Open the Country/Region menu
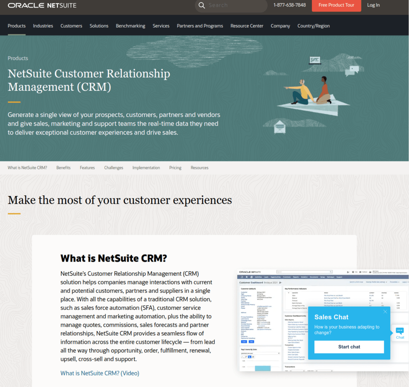This screenshot has height=387, width=409. tap(314, 26)
